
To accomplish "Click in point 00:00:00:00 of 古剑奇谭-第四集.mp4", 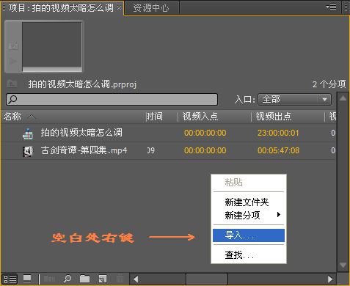I will tap(205, 150).
